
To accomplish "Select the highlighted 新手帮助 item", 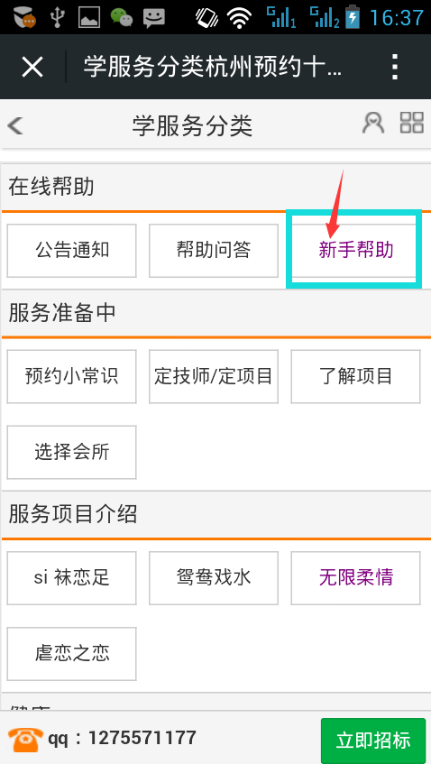I will [x=355, y=251].
